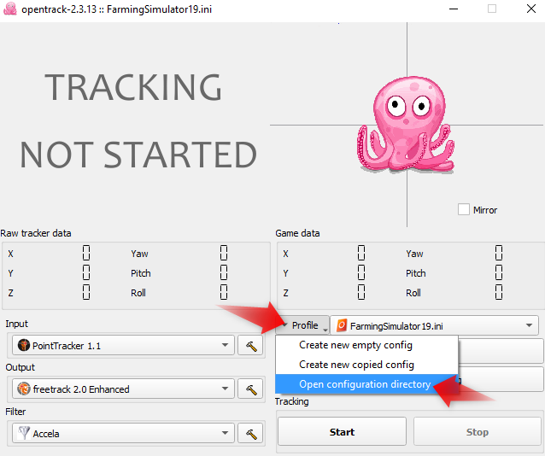Click the pink octopus pose preview
The height and width of the screenshot is (456, 545).
click(x=406, y=126)
